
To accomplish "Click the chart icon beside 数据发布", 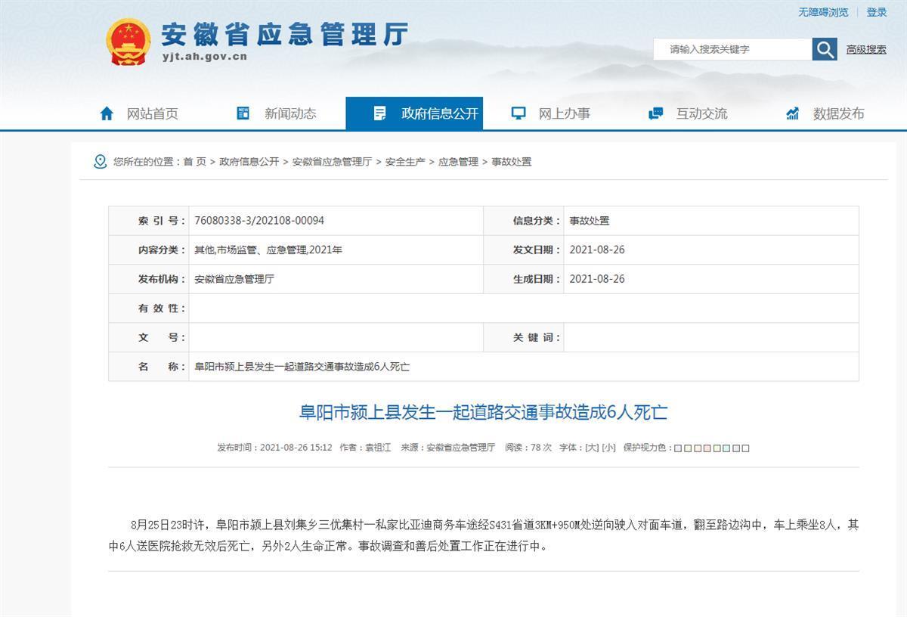I will 793,113.
